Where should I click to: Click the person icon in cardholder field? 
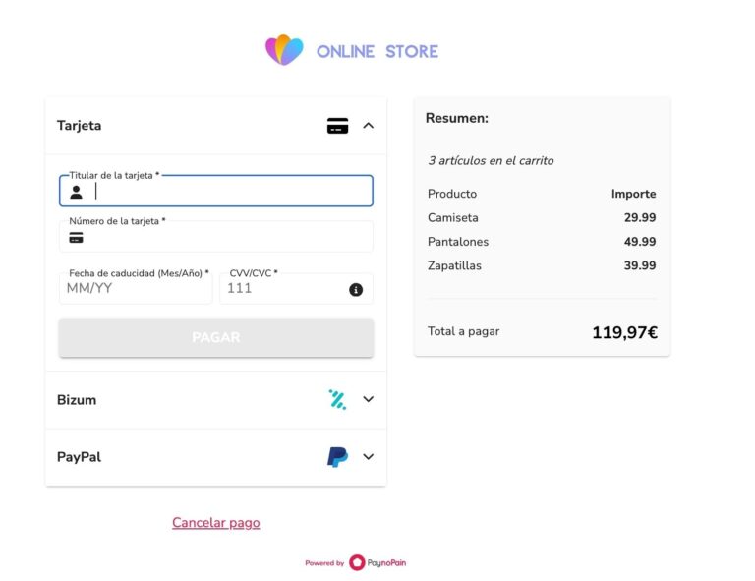(x=76, y=192)
